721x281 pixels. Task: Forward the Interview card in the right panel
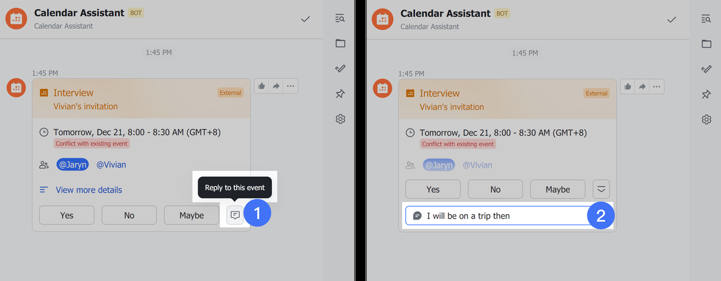[x=642, y=87]
